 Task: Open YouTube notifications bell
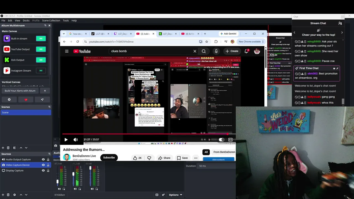point(246,51)
